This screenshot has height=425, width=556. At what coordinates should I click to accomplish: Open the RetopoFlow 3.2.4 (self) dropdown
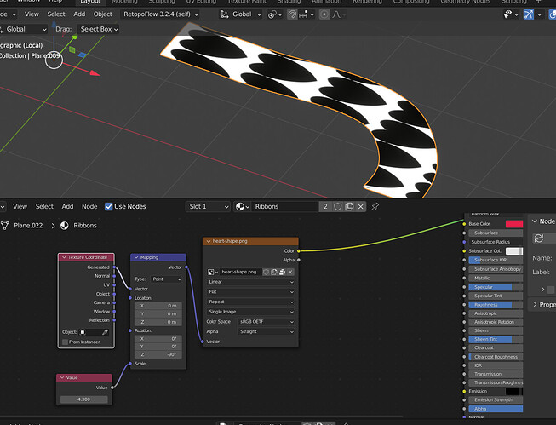pyautogui.click(x=160, y=14)
